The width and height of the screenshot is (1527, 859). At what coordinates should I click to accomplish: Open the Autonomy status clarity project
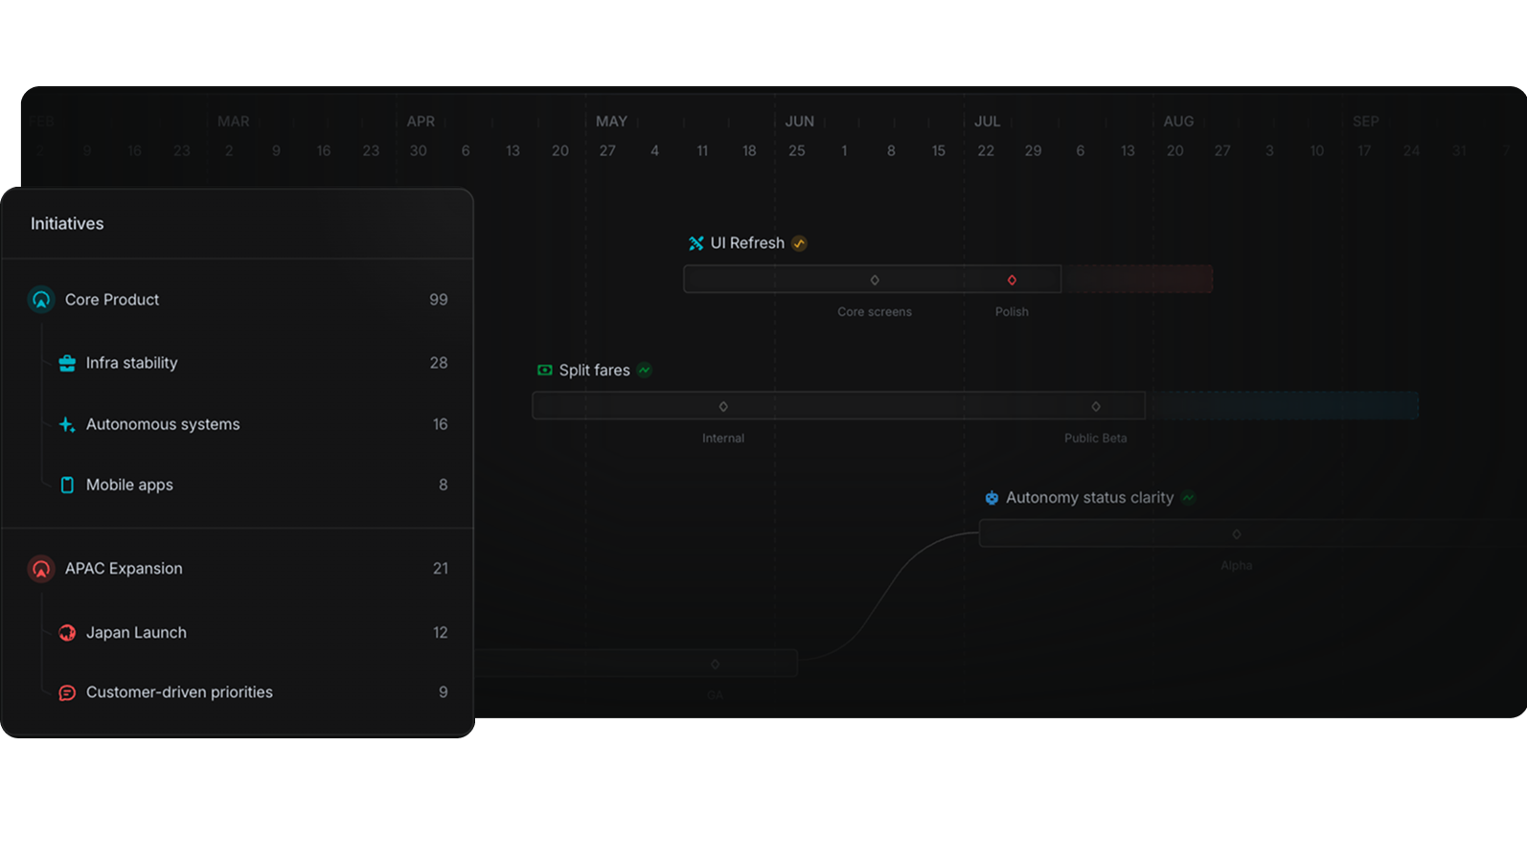tap(1089, 498)
